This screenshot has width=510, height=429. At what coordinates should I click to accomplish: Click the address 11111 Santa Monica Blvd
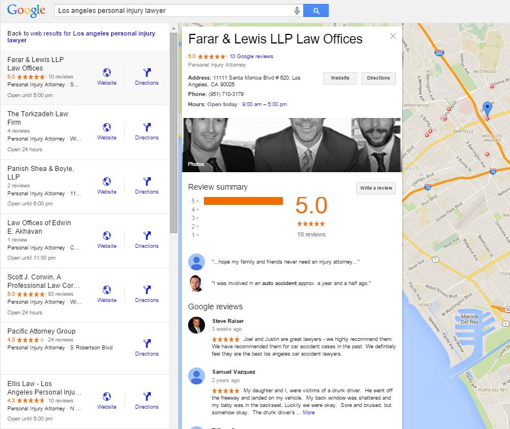(x=244, y=81)
